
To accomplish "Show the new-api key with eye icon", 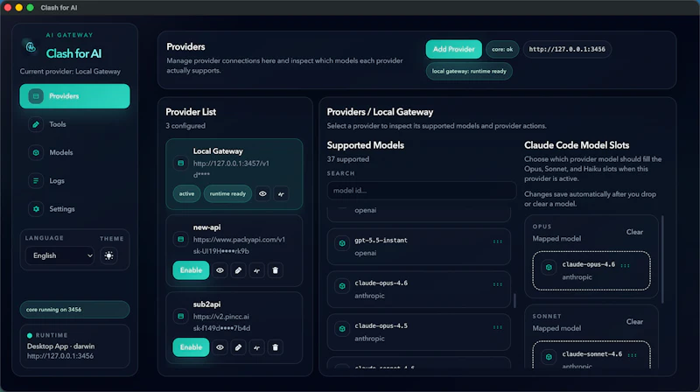I will (x=220, y=270).
